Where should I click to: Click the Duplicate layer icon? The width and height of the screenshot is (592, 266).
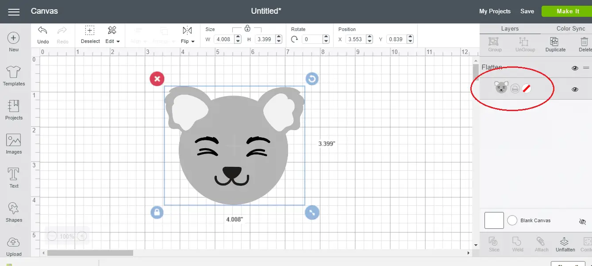555,42
